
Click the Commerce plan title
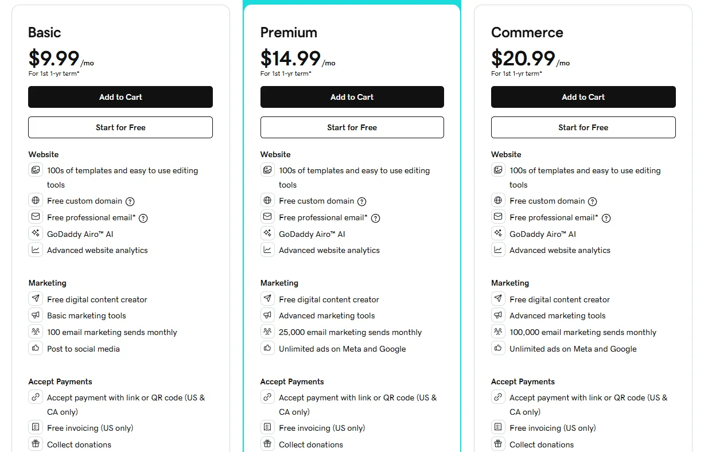(x=527, y=33)
